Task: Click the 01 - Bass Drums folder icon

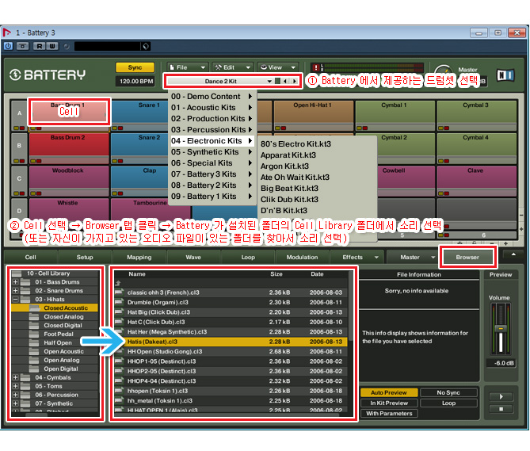Action: click(25, 282)
